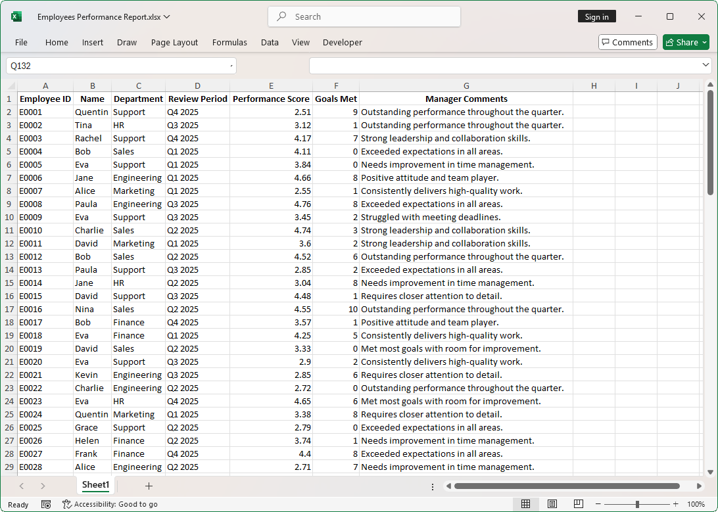The height and width of the screenshot is (512, 718).
Task: Click the zoom slider handle
Action: [637, 504]
